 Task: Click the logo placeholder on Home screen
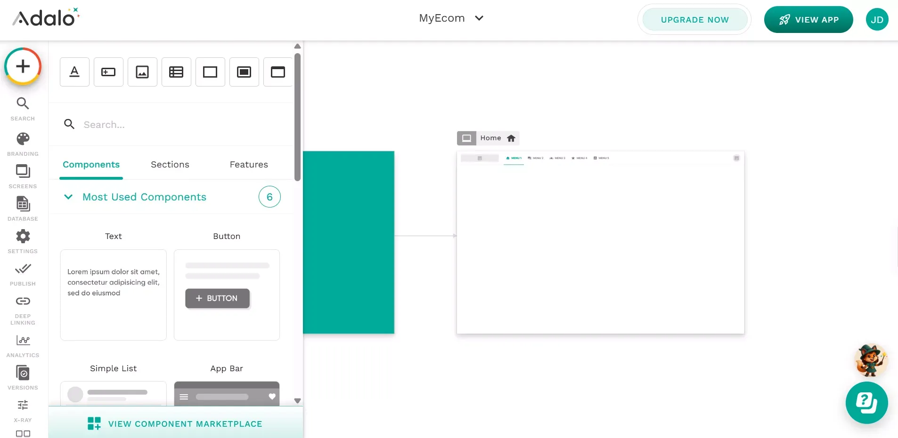click(x=480, y=159)
